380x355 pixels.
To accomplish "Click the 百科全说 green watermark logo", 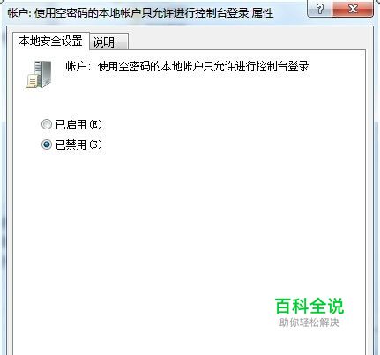I will coord(309,306).
